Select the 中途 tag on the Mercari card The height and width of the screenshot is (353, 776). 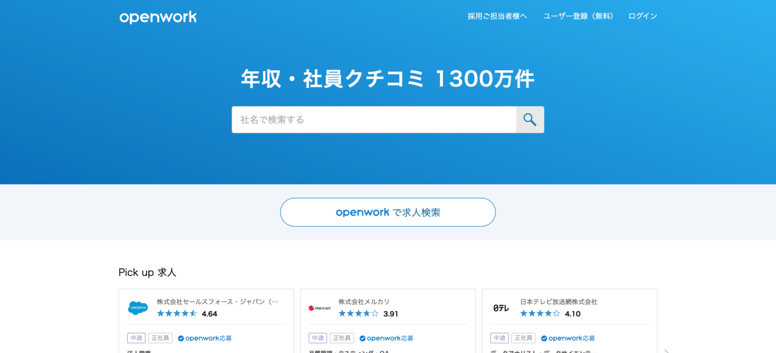(317, 338)
